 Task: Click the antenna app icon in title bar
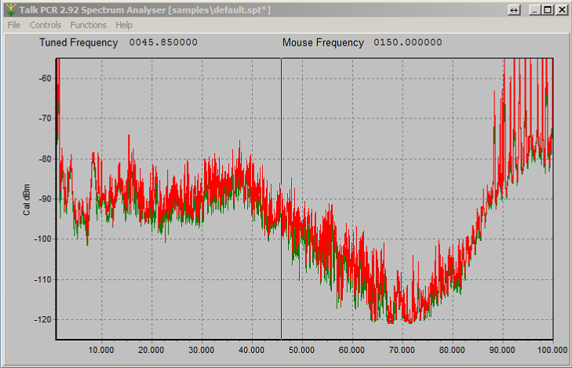click(x=11, y=10)
